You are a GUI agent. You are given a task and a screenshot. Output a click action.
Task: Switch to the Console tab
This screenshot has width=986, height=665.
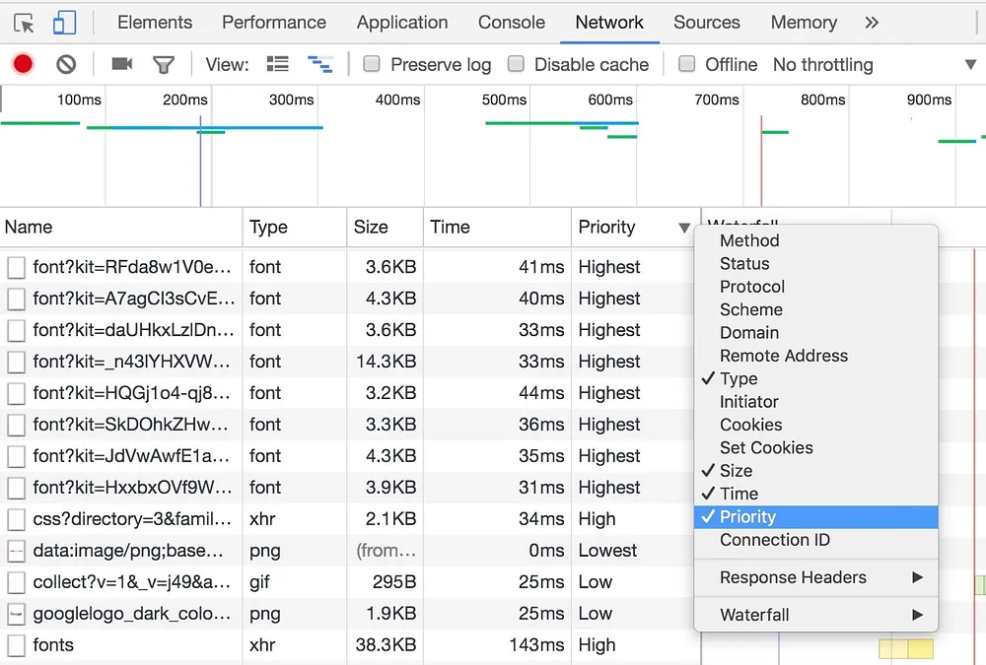pos(511,23)
